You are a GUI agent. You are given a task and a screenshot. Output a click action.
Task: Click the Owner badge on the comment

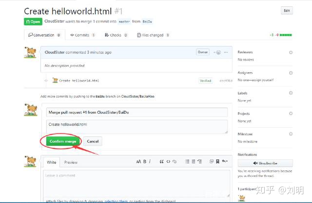tap(203, 52)
